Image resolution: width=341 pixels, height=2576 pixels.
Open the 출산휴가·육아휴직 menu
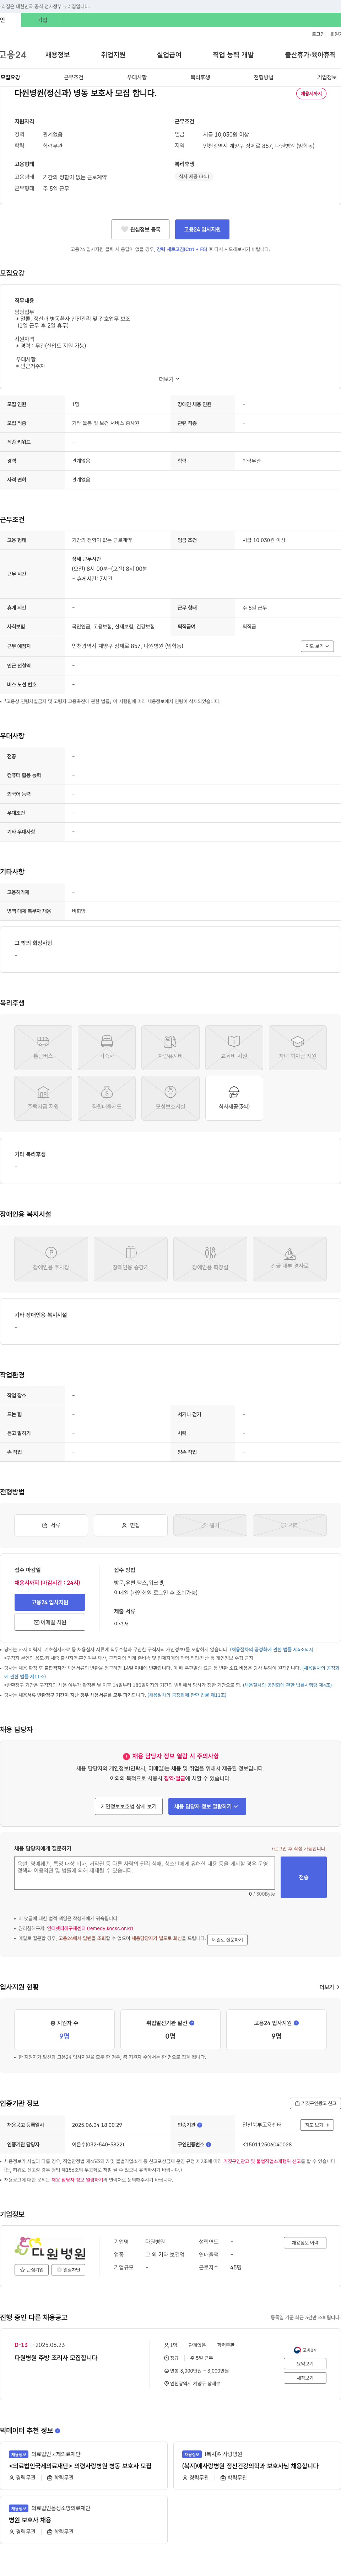[x=310, y=55]
